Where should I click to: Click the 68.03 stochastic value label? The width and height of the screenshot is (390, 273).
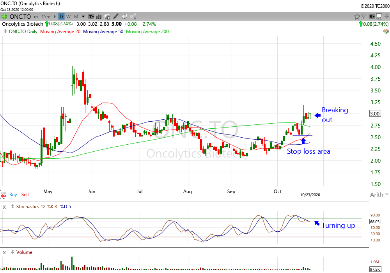tap(375, 222)
